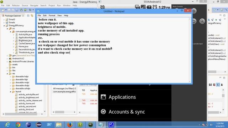The height and width of the screenshot is (128, 228).
Task: Open Google Chrome from taskbar
Action: pos(18,125)
